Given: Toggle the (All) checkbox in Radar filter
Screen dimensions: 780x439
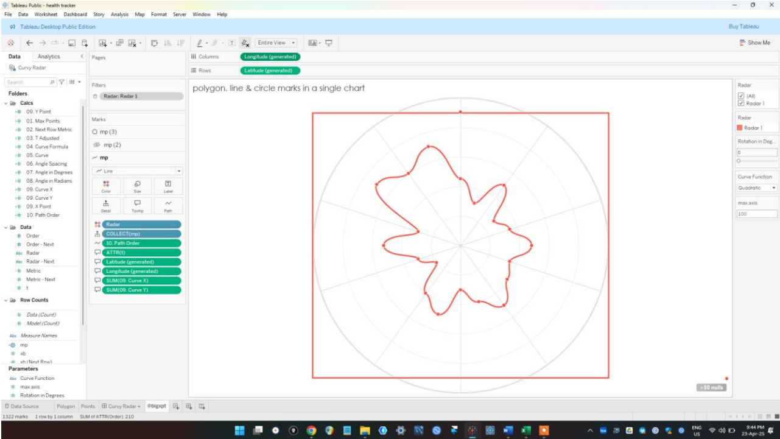Looking at the screenshot, I should (x=740, y=96).
